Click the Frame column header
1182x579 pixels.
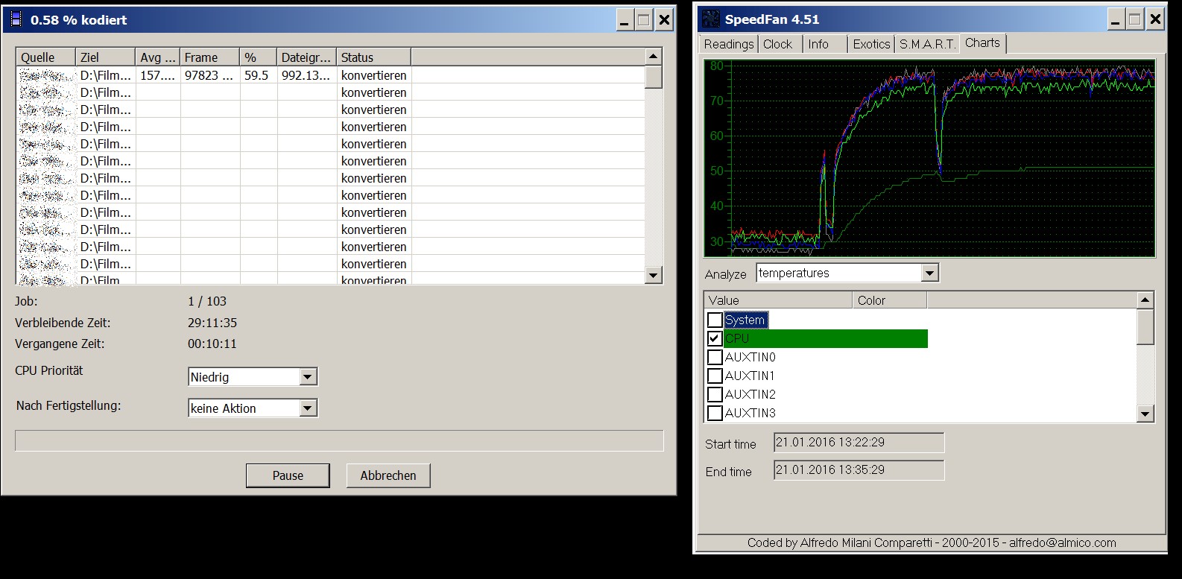point(209,57)
